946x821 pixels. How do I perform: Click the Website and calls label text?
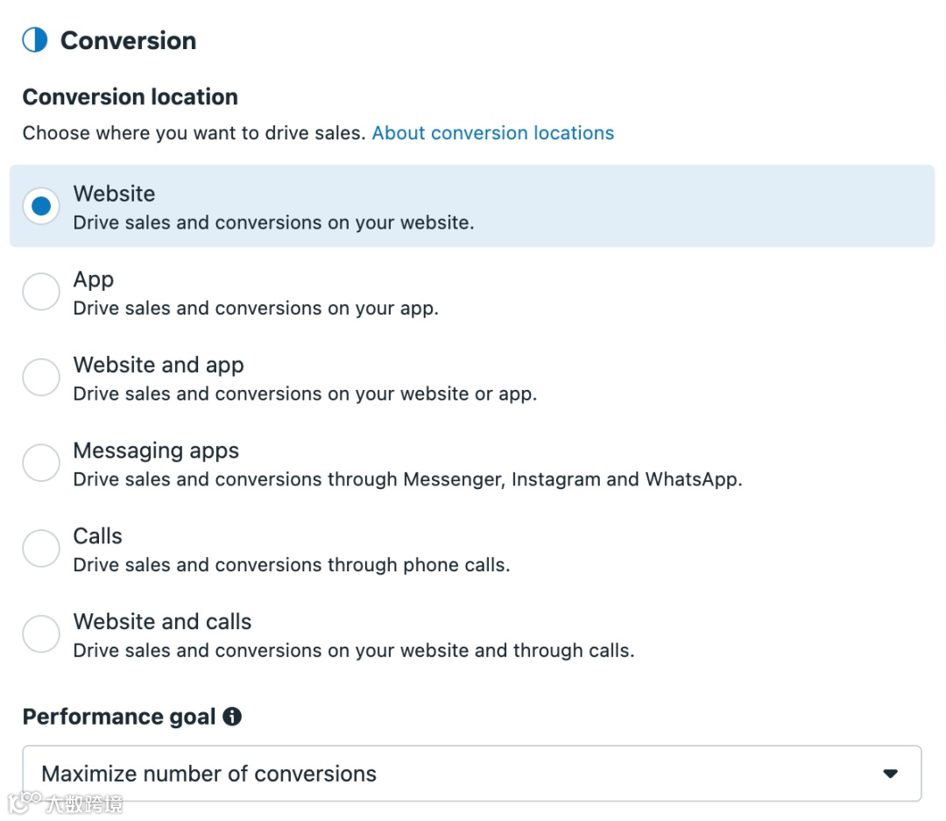[x=162, y=622]
